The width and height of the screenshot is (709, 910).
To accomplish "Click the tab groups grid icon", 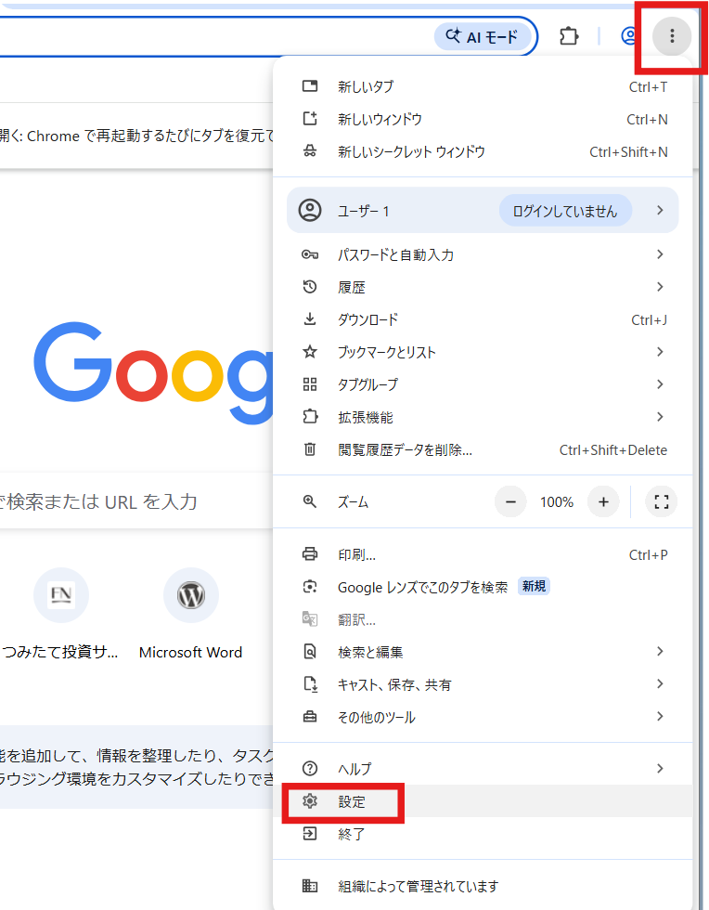I will 310,384.
